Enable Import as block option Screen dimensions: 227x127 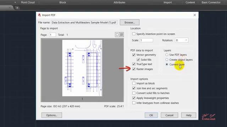click(x=134, y=83)
